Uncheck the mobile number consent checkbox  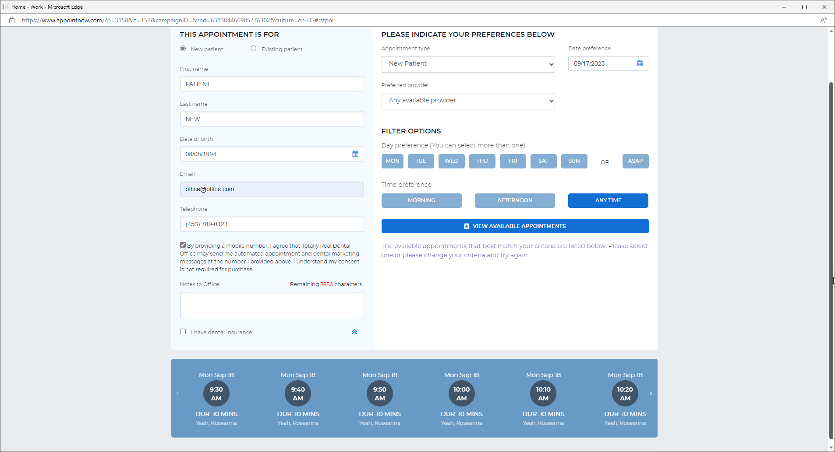pyautogui.click(x=183, y=245)
